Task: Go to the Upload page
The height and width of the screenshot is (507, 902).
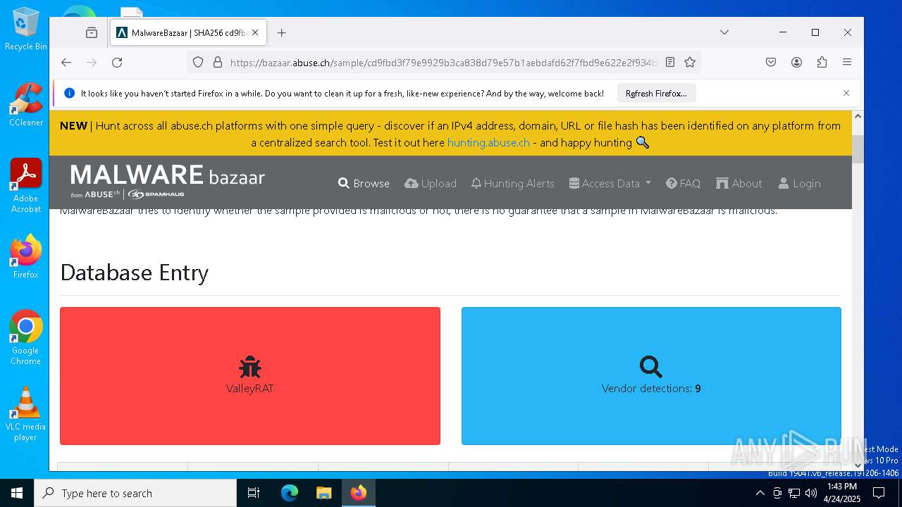Action: (431, 183)
